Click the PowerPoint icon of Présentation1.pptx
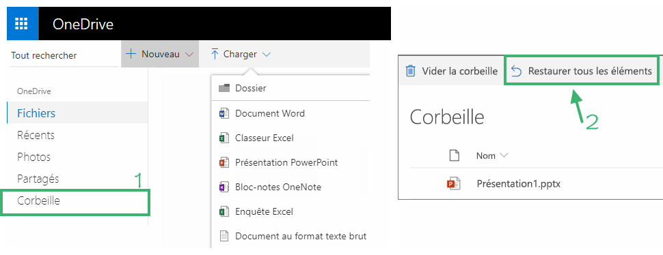Image resolution: width=663 pixels, height=255 pixels. (x=453, y=184)
